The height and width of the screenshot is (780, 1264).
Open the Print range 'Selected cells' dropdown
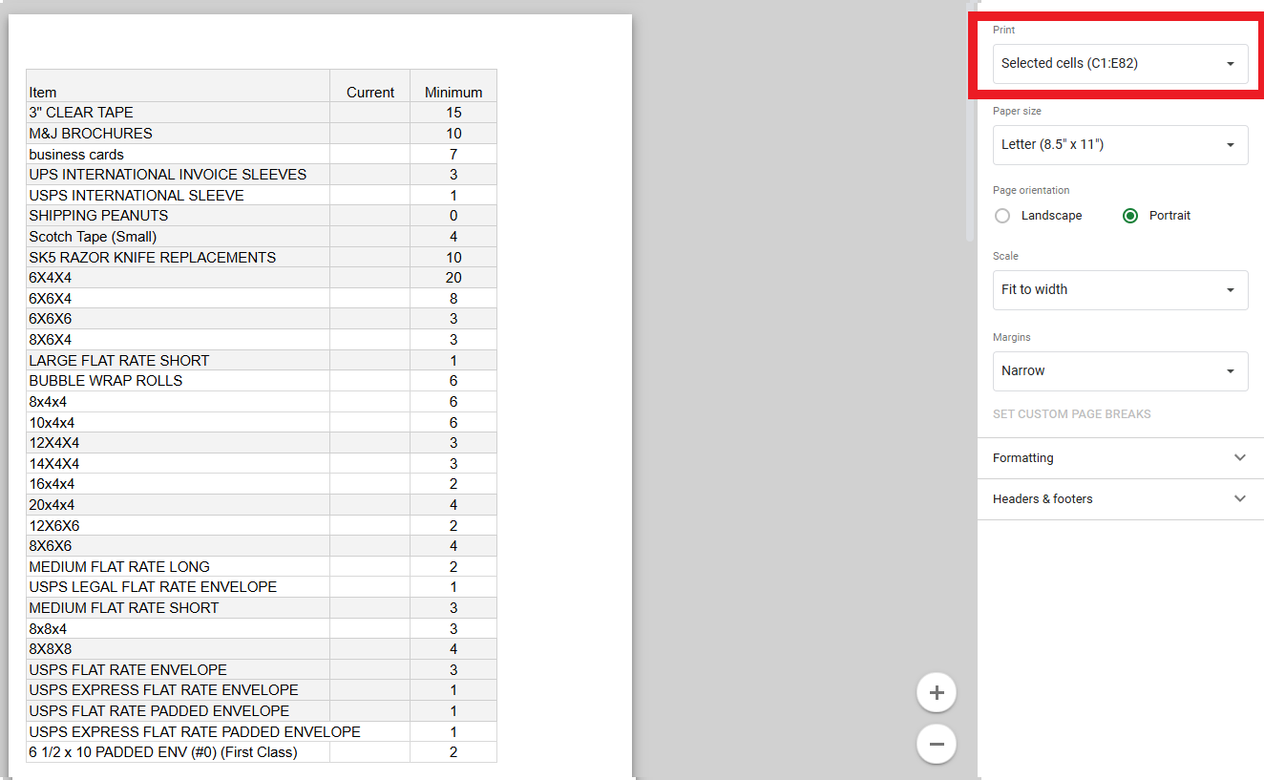click(1120, 64)
